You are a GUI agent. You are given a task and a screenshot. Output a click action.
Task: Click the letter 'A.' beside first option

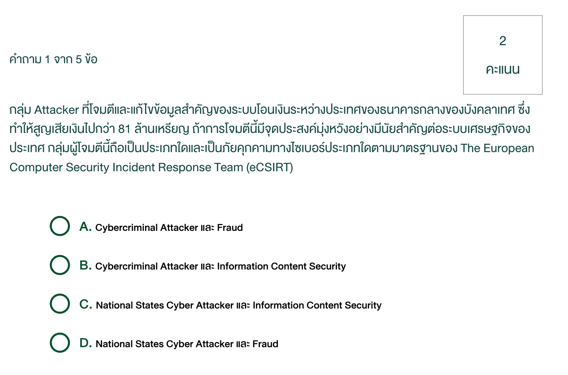coord(85,227)
